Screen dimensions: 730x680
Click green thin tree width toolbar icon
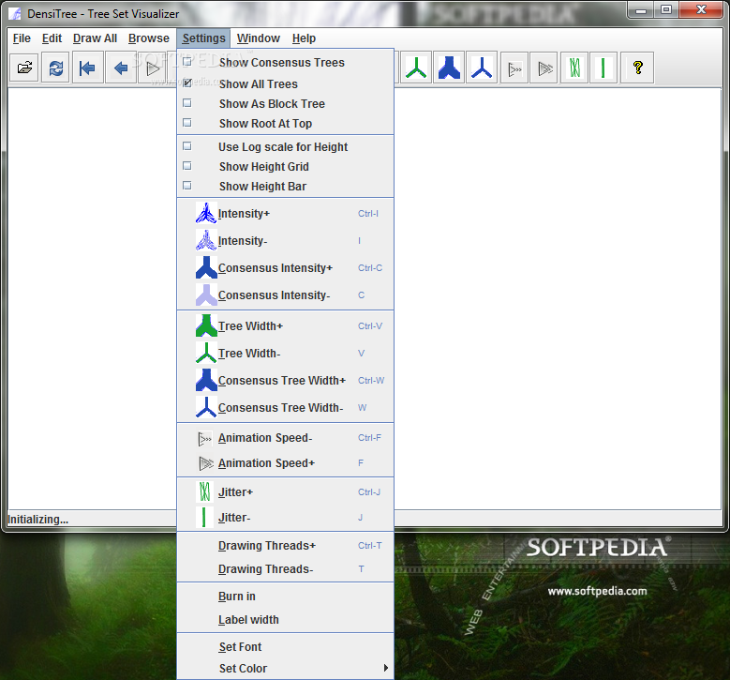[416, 68]
